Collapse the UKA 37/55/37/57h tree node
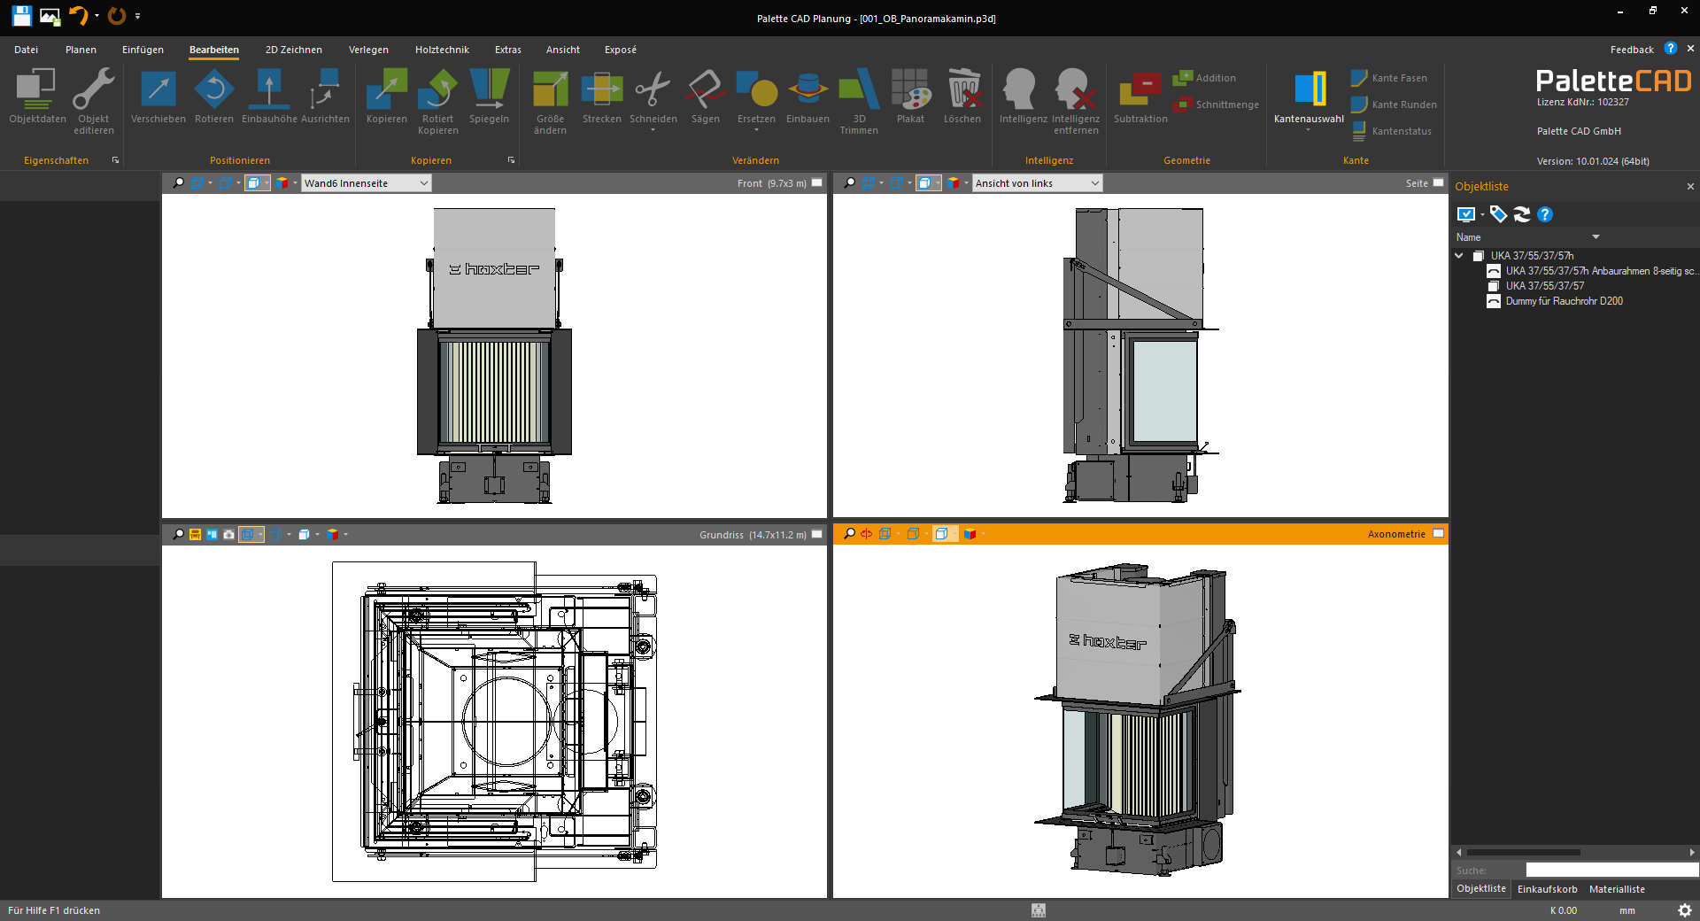This screenshot has width=1700, height=921. 1459,256
